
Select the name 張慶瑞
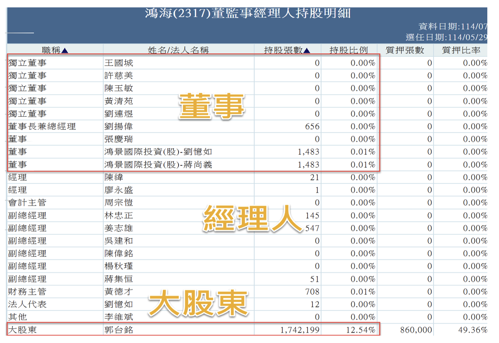(118, 139)
